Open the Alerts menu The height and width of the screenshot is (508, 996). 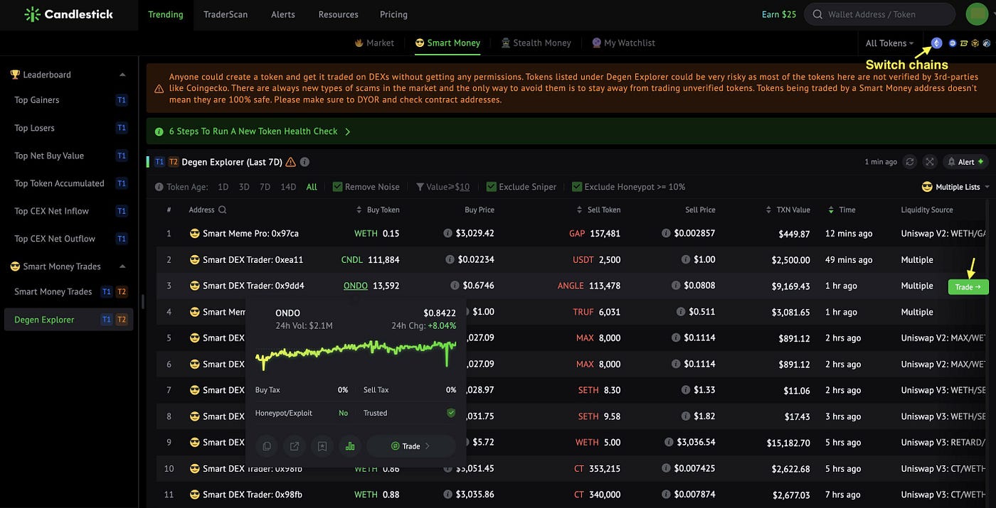coord(283,14)
